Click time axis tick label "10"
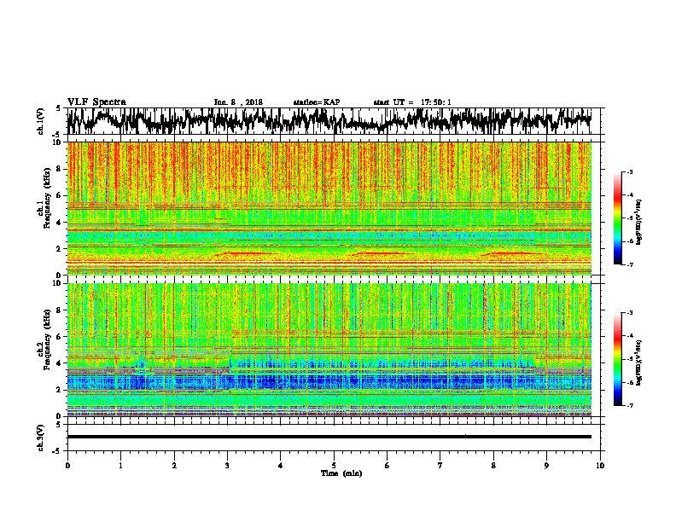Viewport: 676px width, 522px height. 600,466
